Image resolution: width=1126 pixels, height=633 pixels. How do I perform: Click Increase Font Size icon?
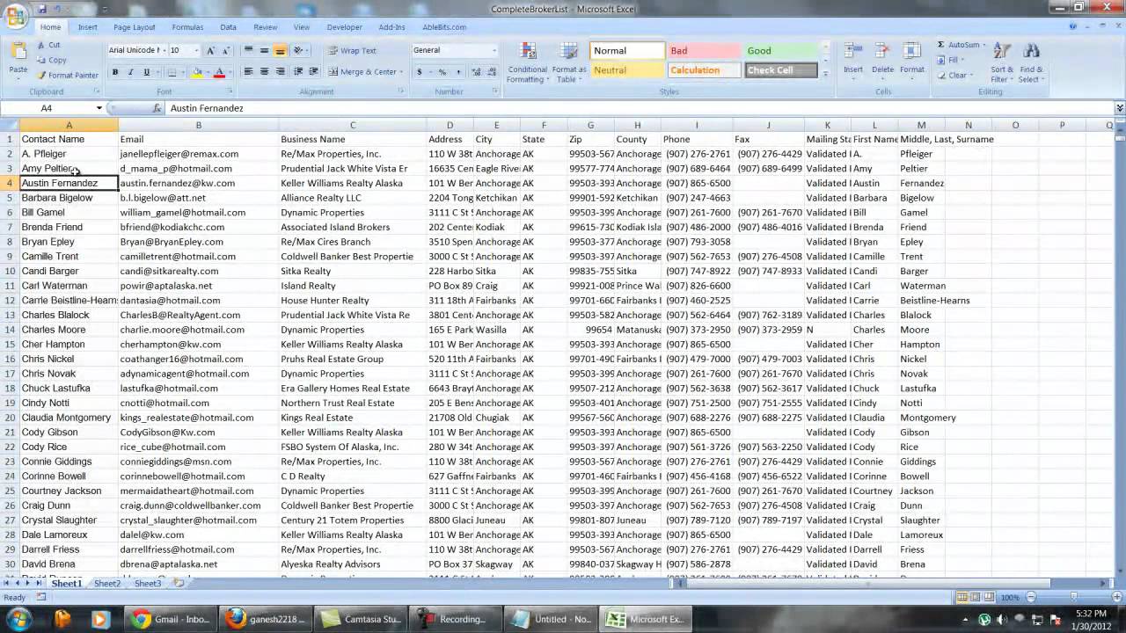pos(210,50)
